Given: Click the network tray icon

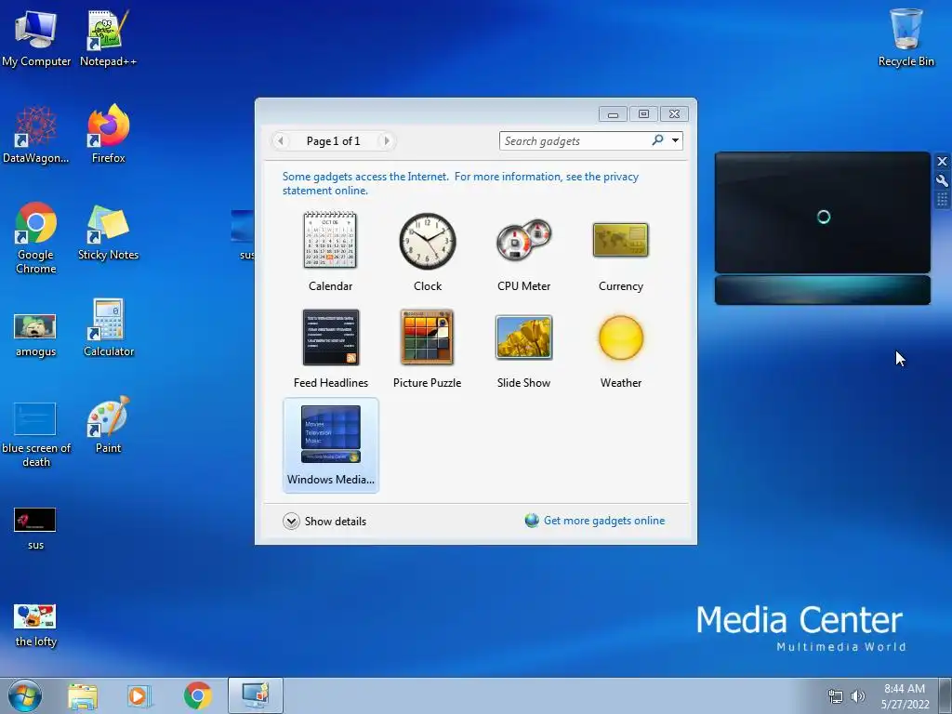Looking at the screenshot, I should [x=836, y=696].
